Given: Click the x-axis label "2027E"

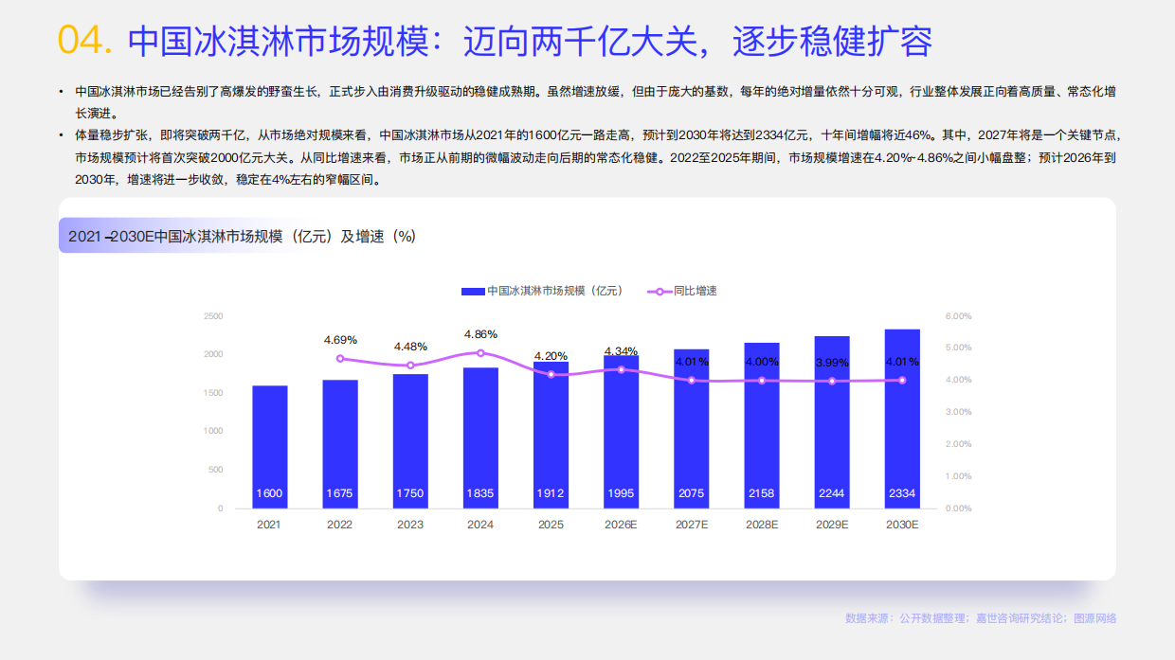Looking at the screenshot, I should pos(692,525).
